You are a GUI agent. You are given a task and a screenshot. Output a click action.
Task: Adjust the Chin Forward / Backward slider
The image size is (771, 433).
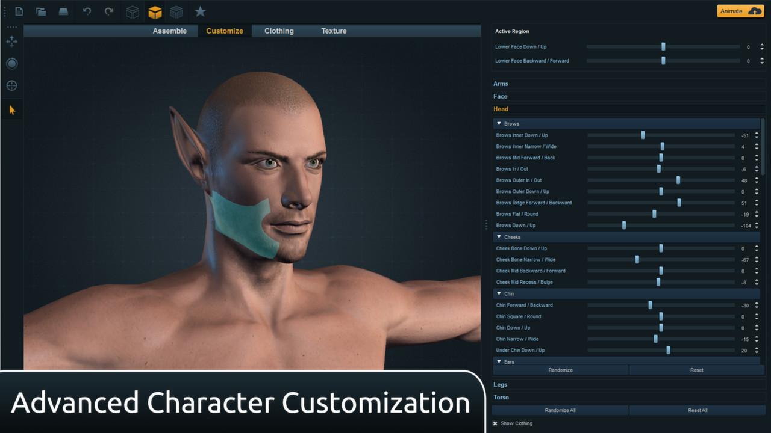pyautogui.click(x=649, y=305)
